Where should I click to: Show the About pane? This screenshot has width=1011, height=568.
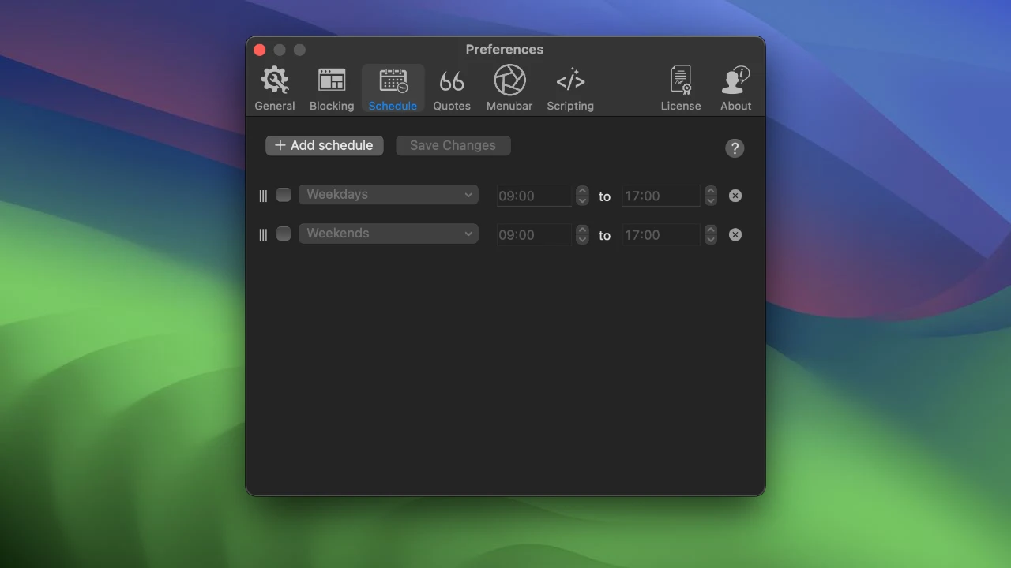[735, 88]
